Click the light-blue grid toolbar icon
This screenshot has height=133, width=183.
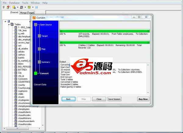coord(37,7)
